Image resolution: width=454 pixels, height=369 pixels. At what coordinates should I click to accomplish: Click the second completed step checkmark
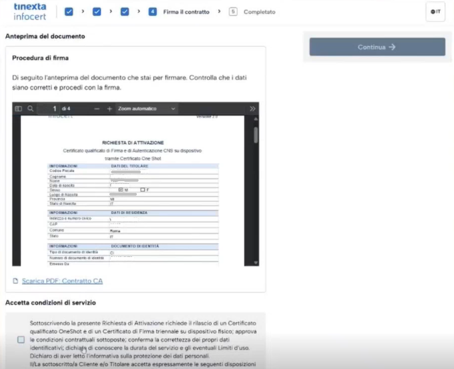[x=97, y=12]
